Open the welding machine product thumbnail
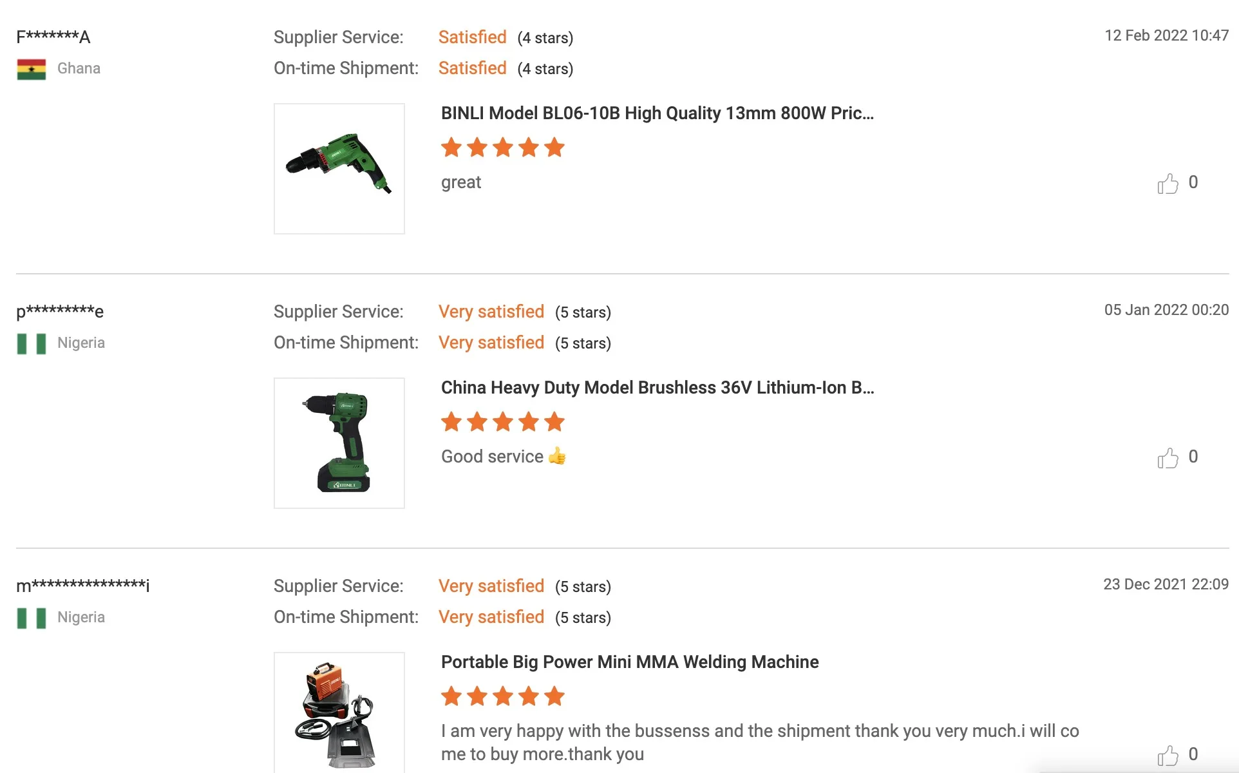The width and height of the screenshot is (1239, 773). [x=339, y=713]
